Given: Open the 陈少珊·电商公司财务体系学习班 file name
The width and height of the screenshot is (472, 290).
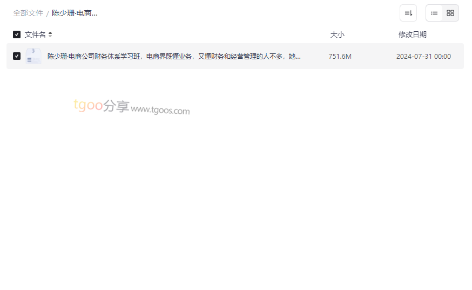Looking at the screenshot, I should pos(174,57).
